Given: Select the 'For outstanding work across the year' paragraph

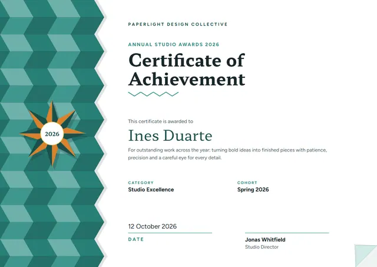Looking at the screenshot, I should click(227, 154).
